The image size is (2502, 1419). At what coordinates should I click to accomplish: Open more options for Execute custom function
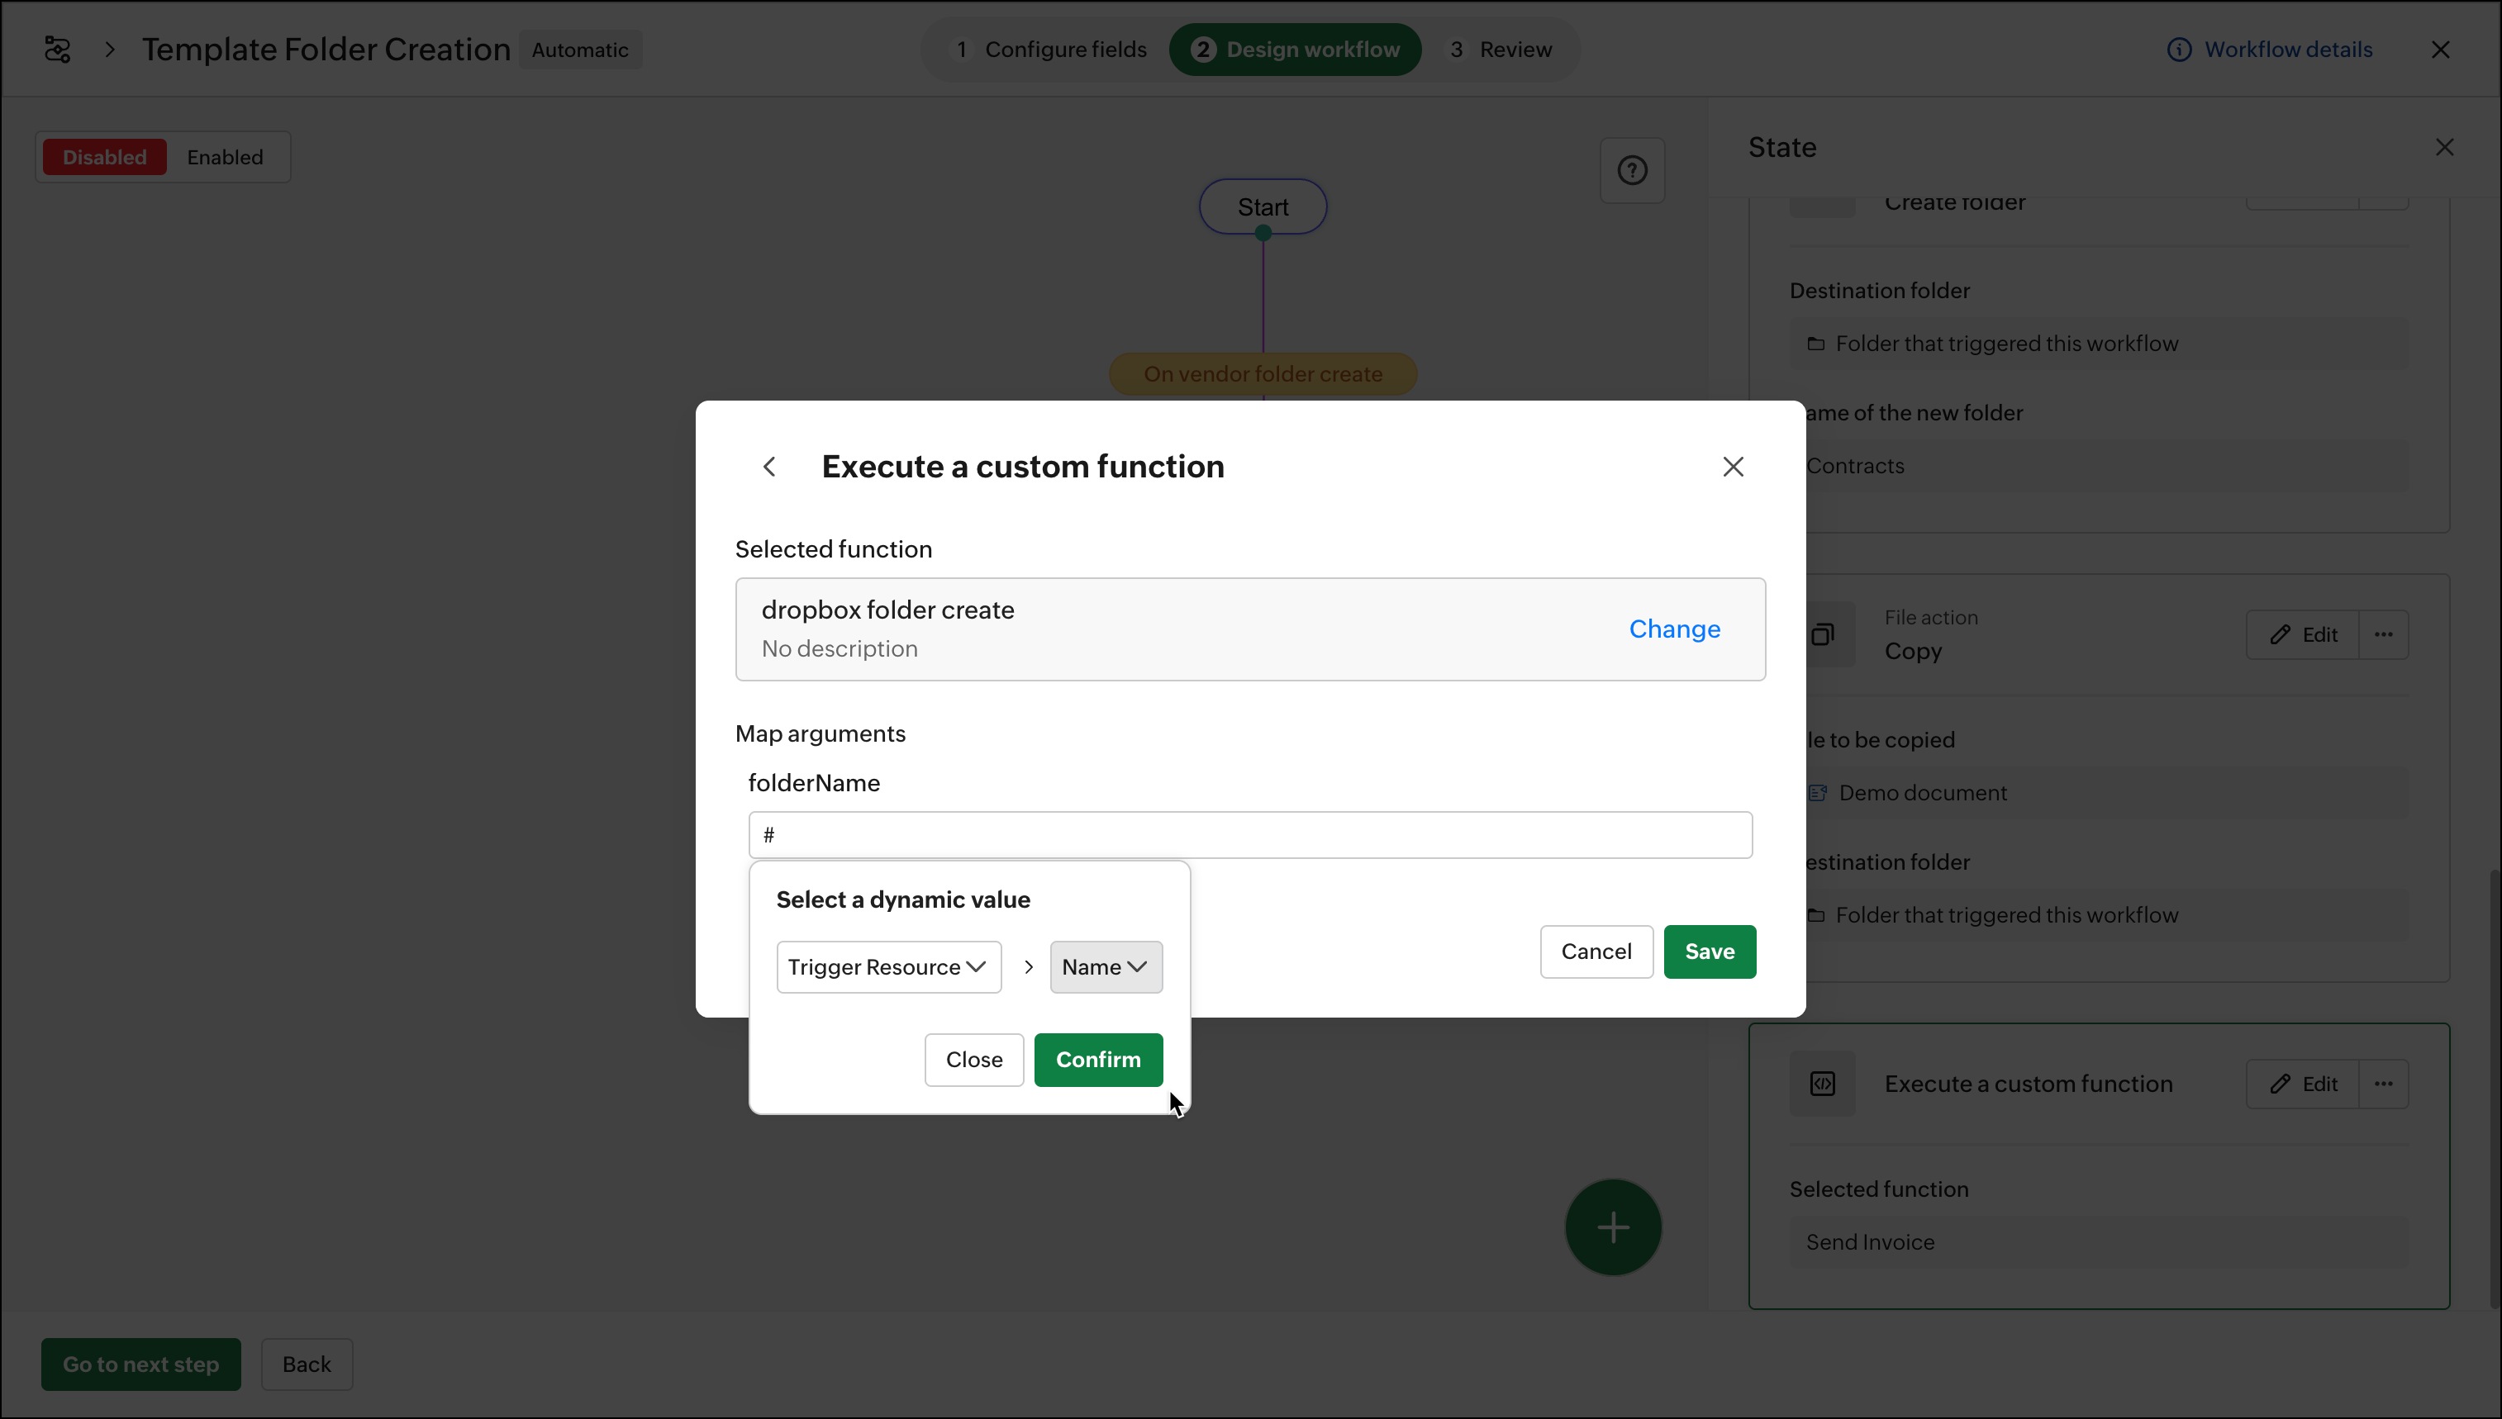[2383, 1084]
